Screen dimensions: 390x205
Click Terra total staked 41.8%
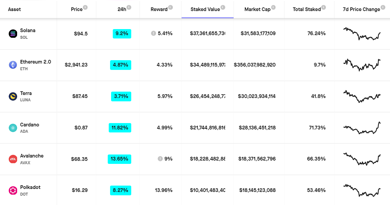pyautogui.click(x=319, y=96)
